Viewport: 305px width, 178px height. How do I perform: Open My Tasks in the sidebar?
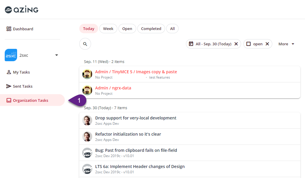[21, 72]
